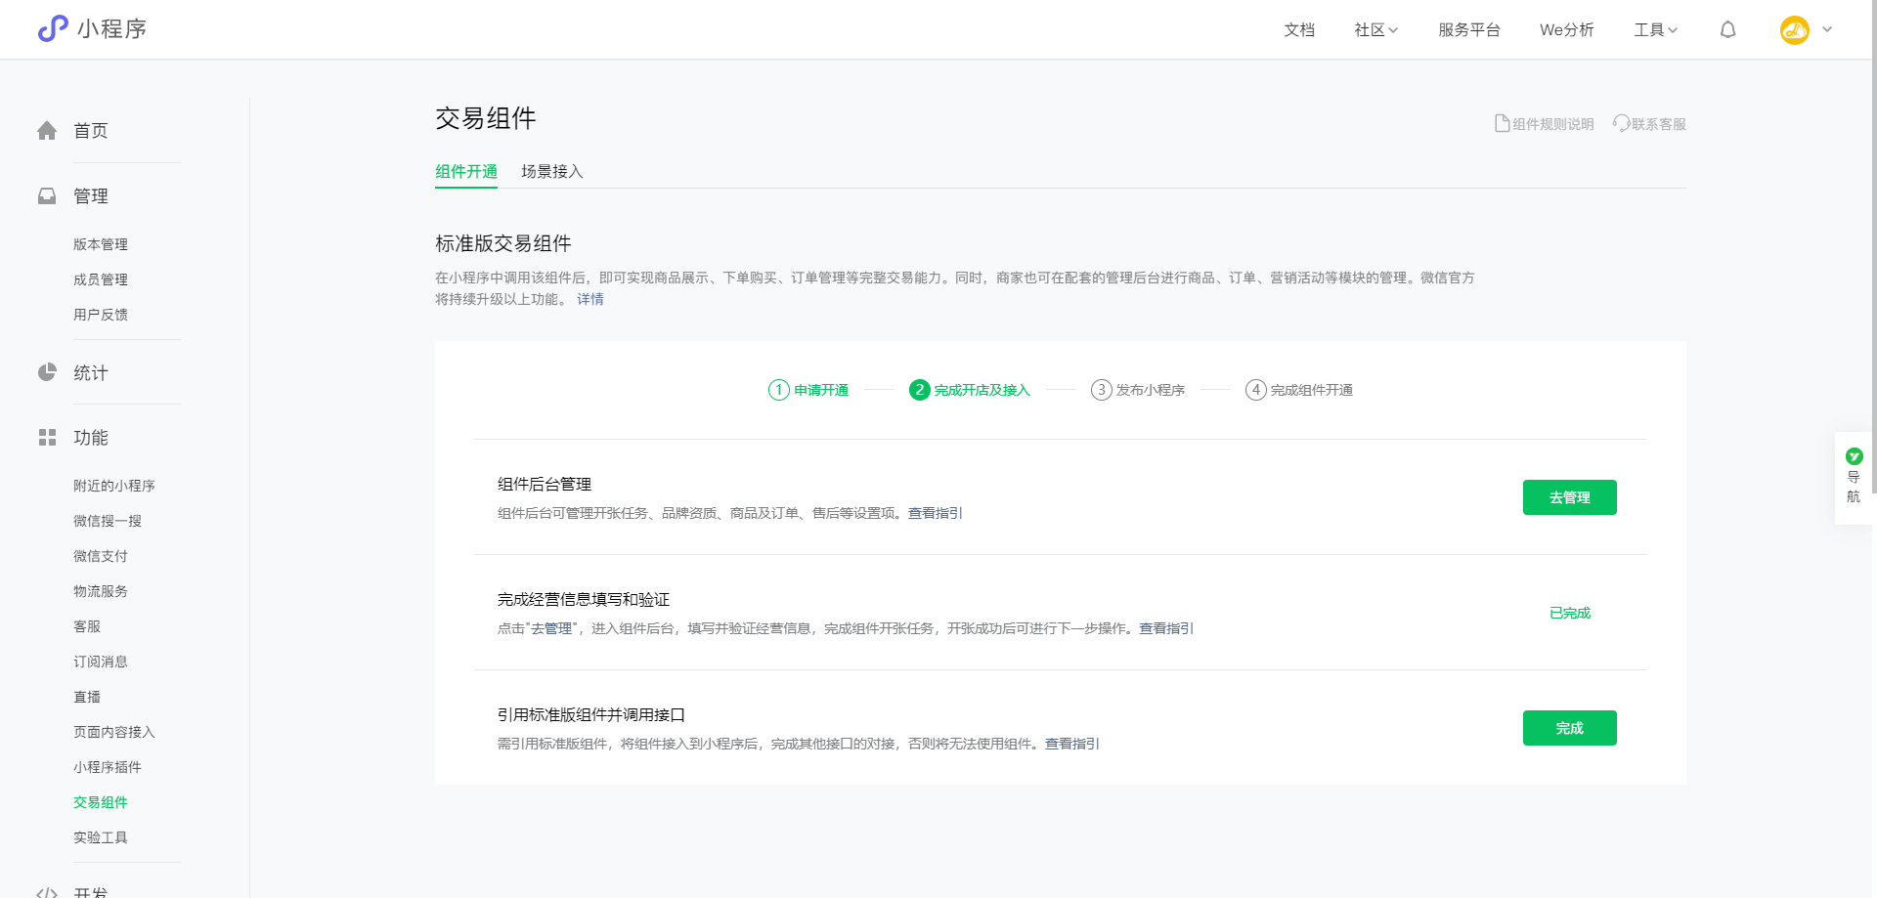Open 用户反馈 in sidebar

point(101,315)
